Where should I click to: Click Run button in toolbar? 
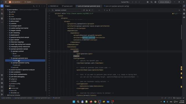[133, 2]
